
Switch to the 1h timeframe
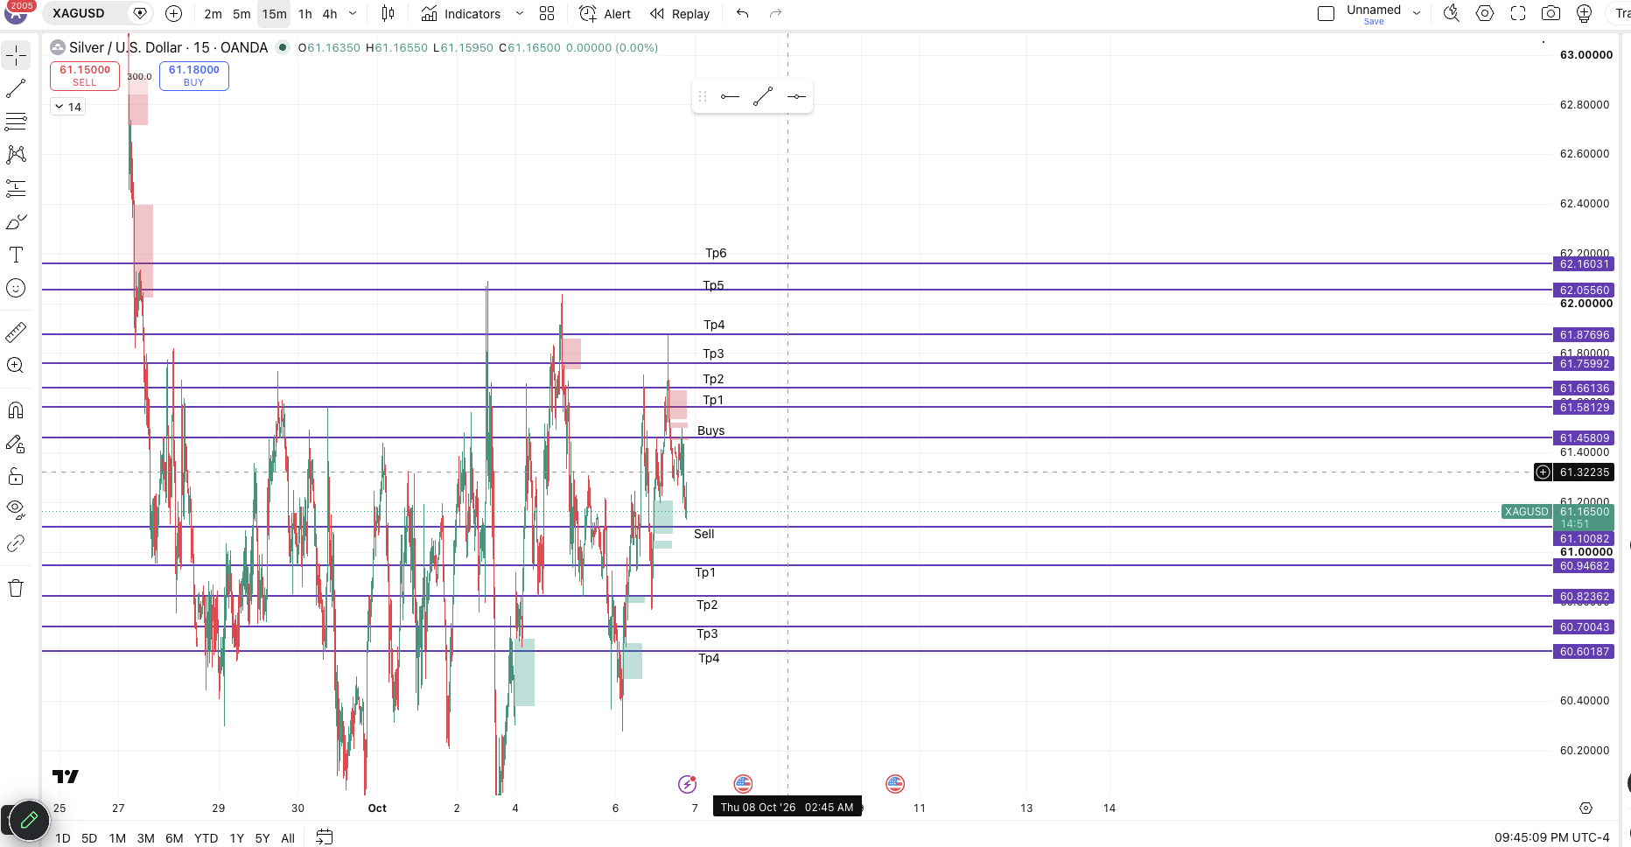click(x=304, y=14)
